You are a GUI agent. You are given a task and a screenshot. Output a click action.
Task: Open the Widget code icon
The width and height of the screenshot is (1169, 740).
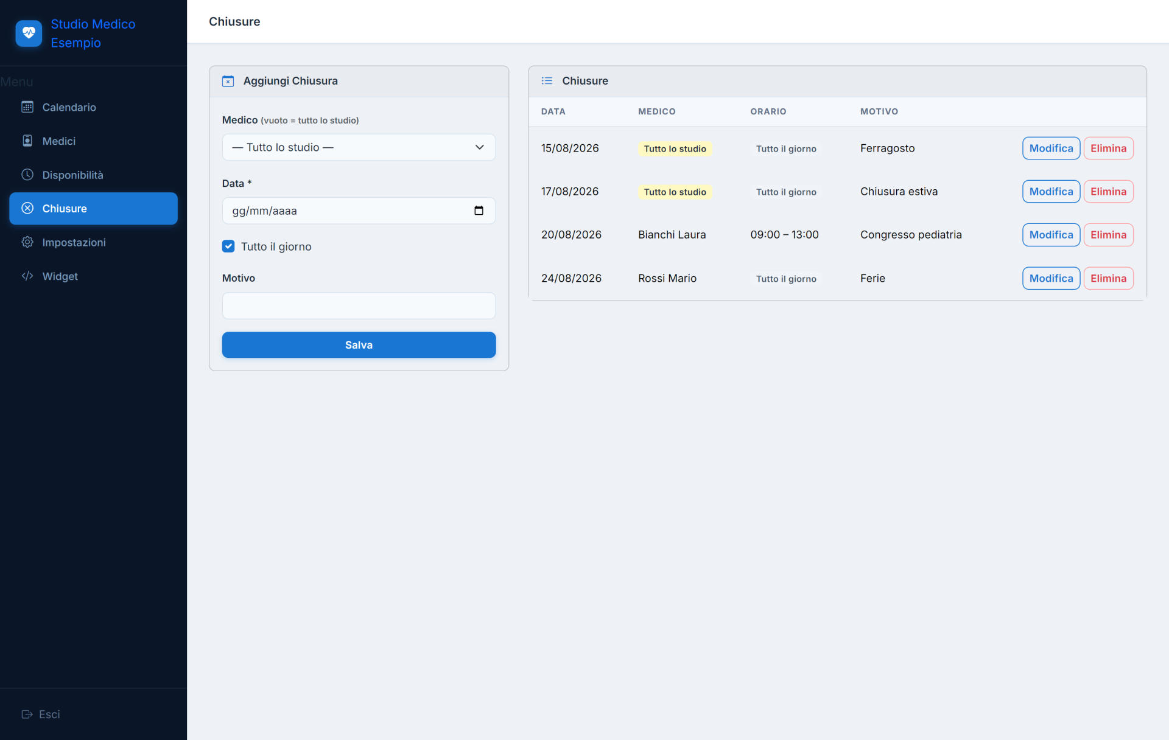coord(27,276)
